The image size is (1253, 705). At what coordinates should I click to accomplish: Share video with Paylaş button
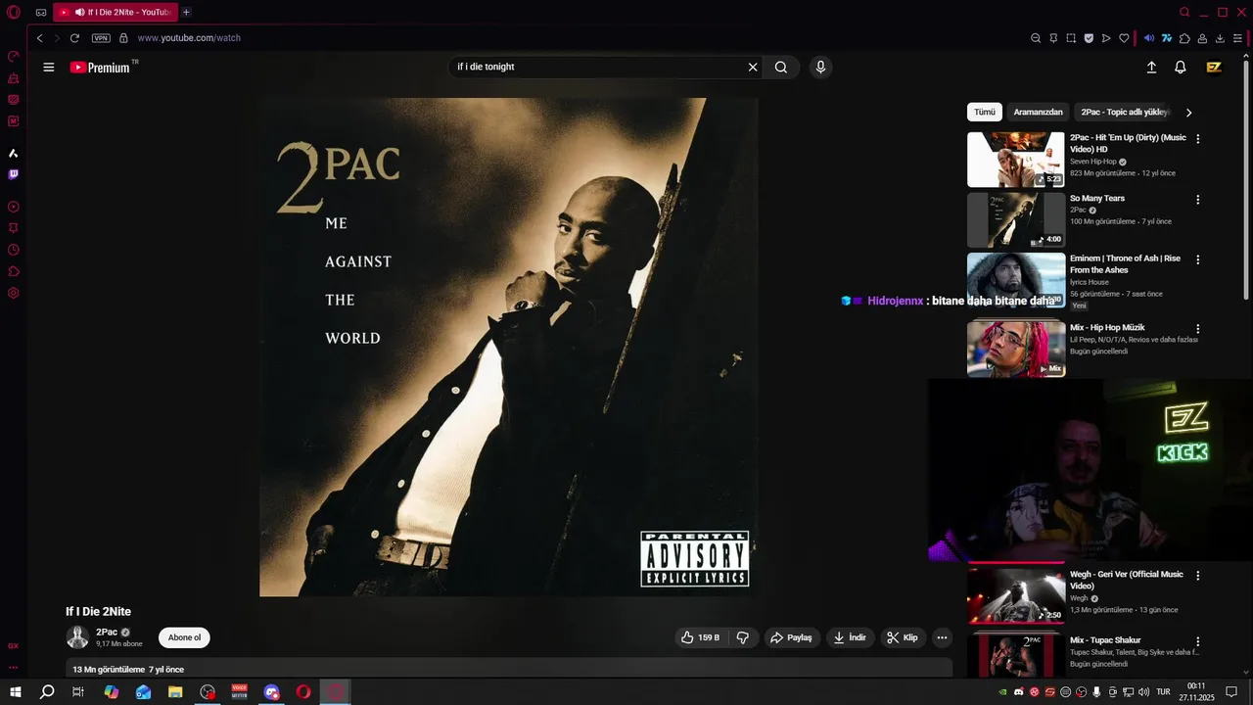(x=791, y=637)
